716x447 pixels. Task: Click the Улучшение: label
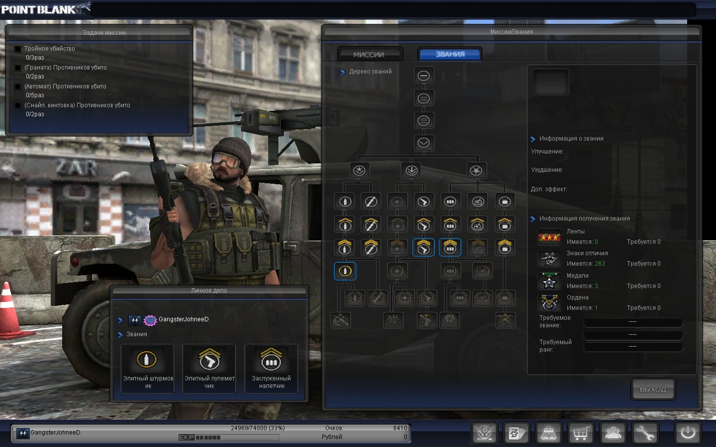click(547, 151)
